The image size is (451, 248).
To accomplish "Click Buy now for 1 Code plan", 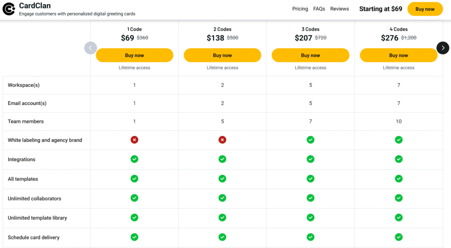I will point(134,55).
